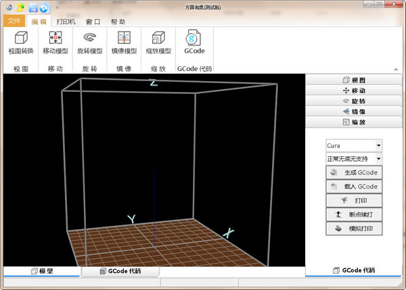Click the 视图转换 view switch icon

click(x=20, y=43)
